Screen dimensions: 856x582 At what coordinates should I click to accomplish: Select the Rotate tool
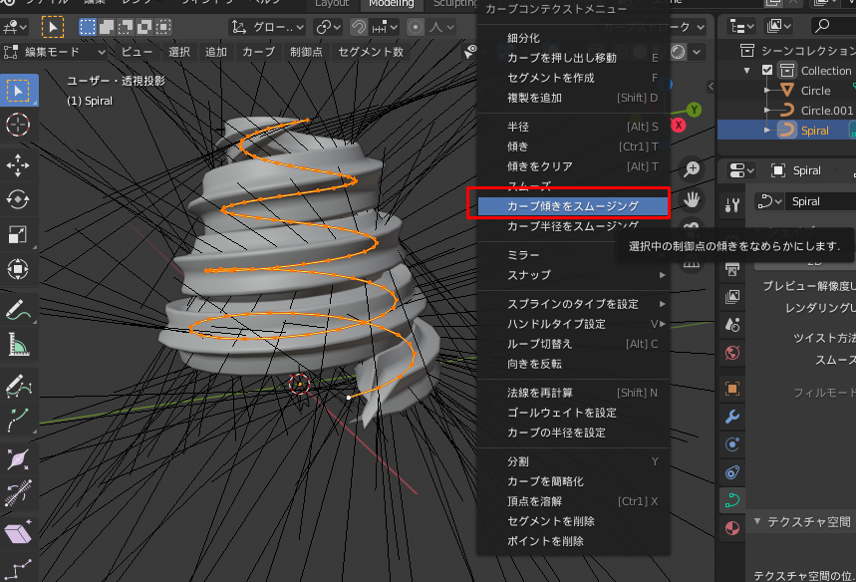pos(18,199)
